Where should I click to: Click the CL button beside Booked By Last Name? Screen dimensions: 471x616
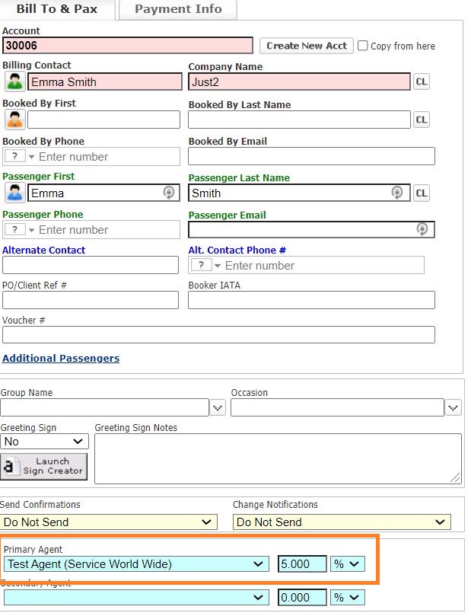(421, 120)
